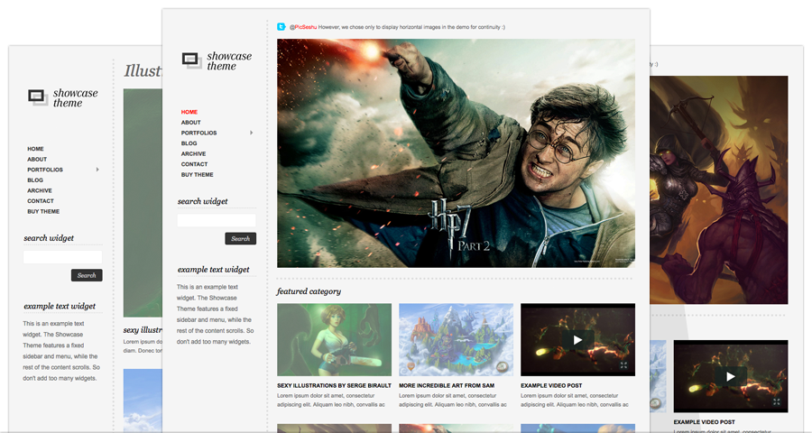The height and width of the screenshot is (433, 812).
Task: Open Contact in the left background window menu
Action: click(x=41, y=201)
